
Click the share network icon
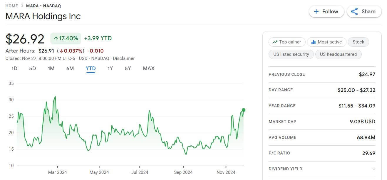[354, 11]
